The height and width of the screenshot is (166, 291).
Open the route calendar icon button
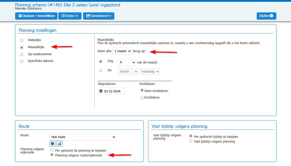coord(52,144)
